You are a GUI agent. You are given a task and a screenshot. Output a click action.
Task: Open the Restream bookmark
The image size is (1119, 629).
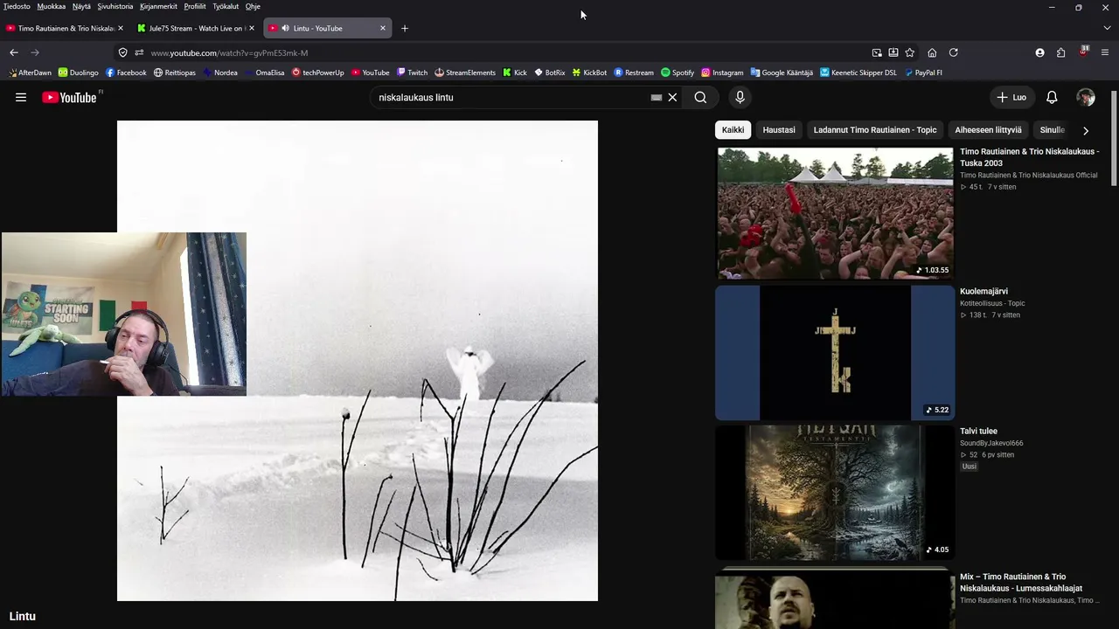[634, 73]
